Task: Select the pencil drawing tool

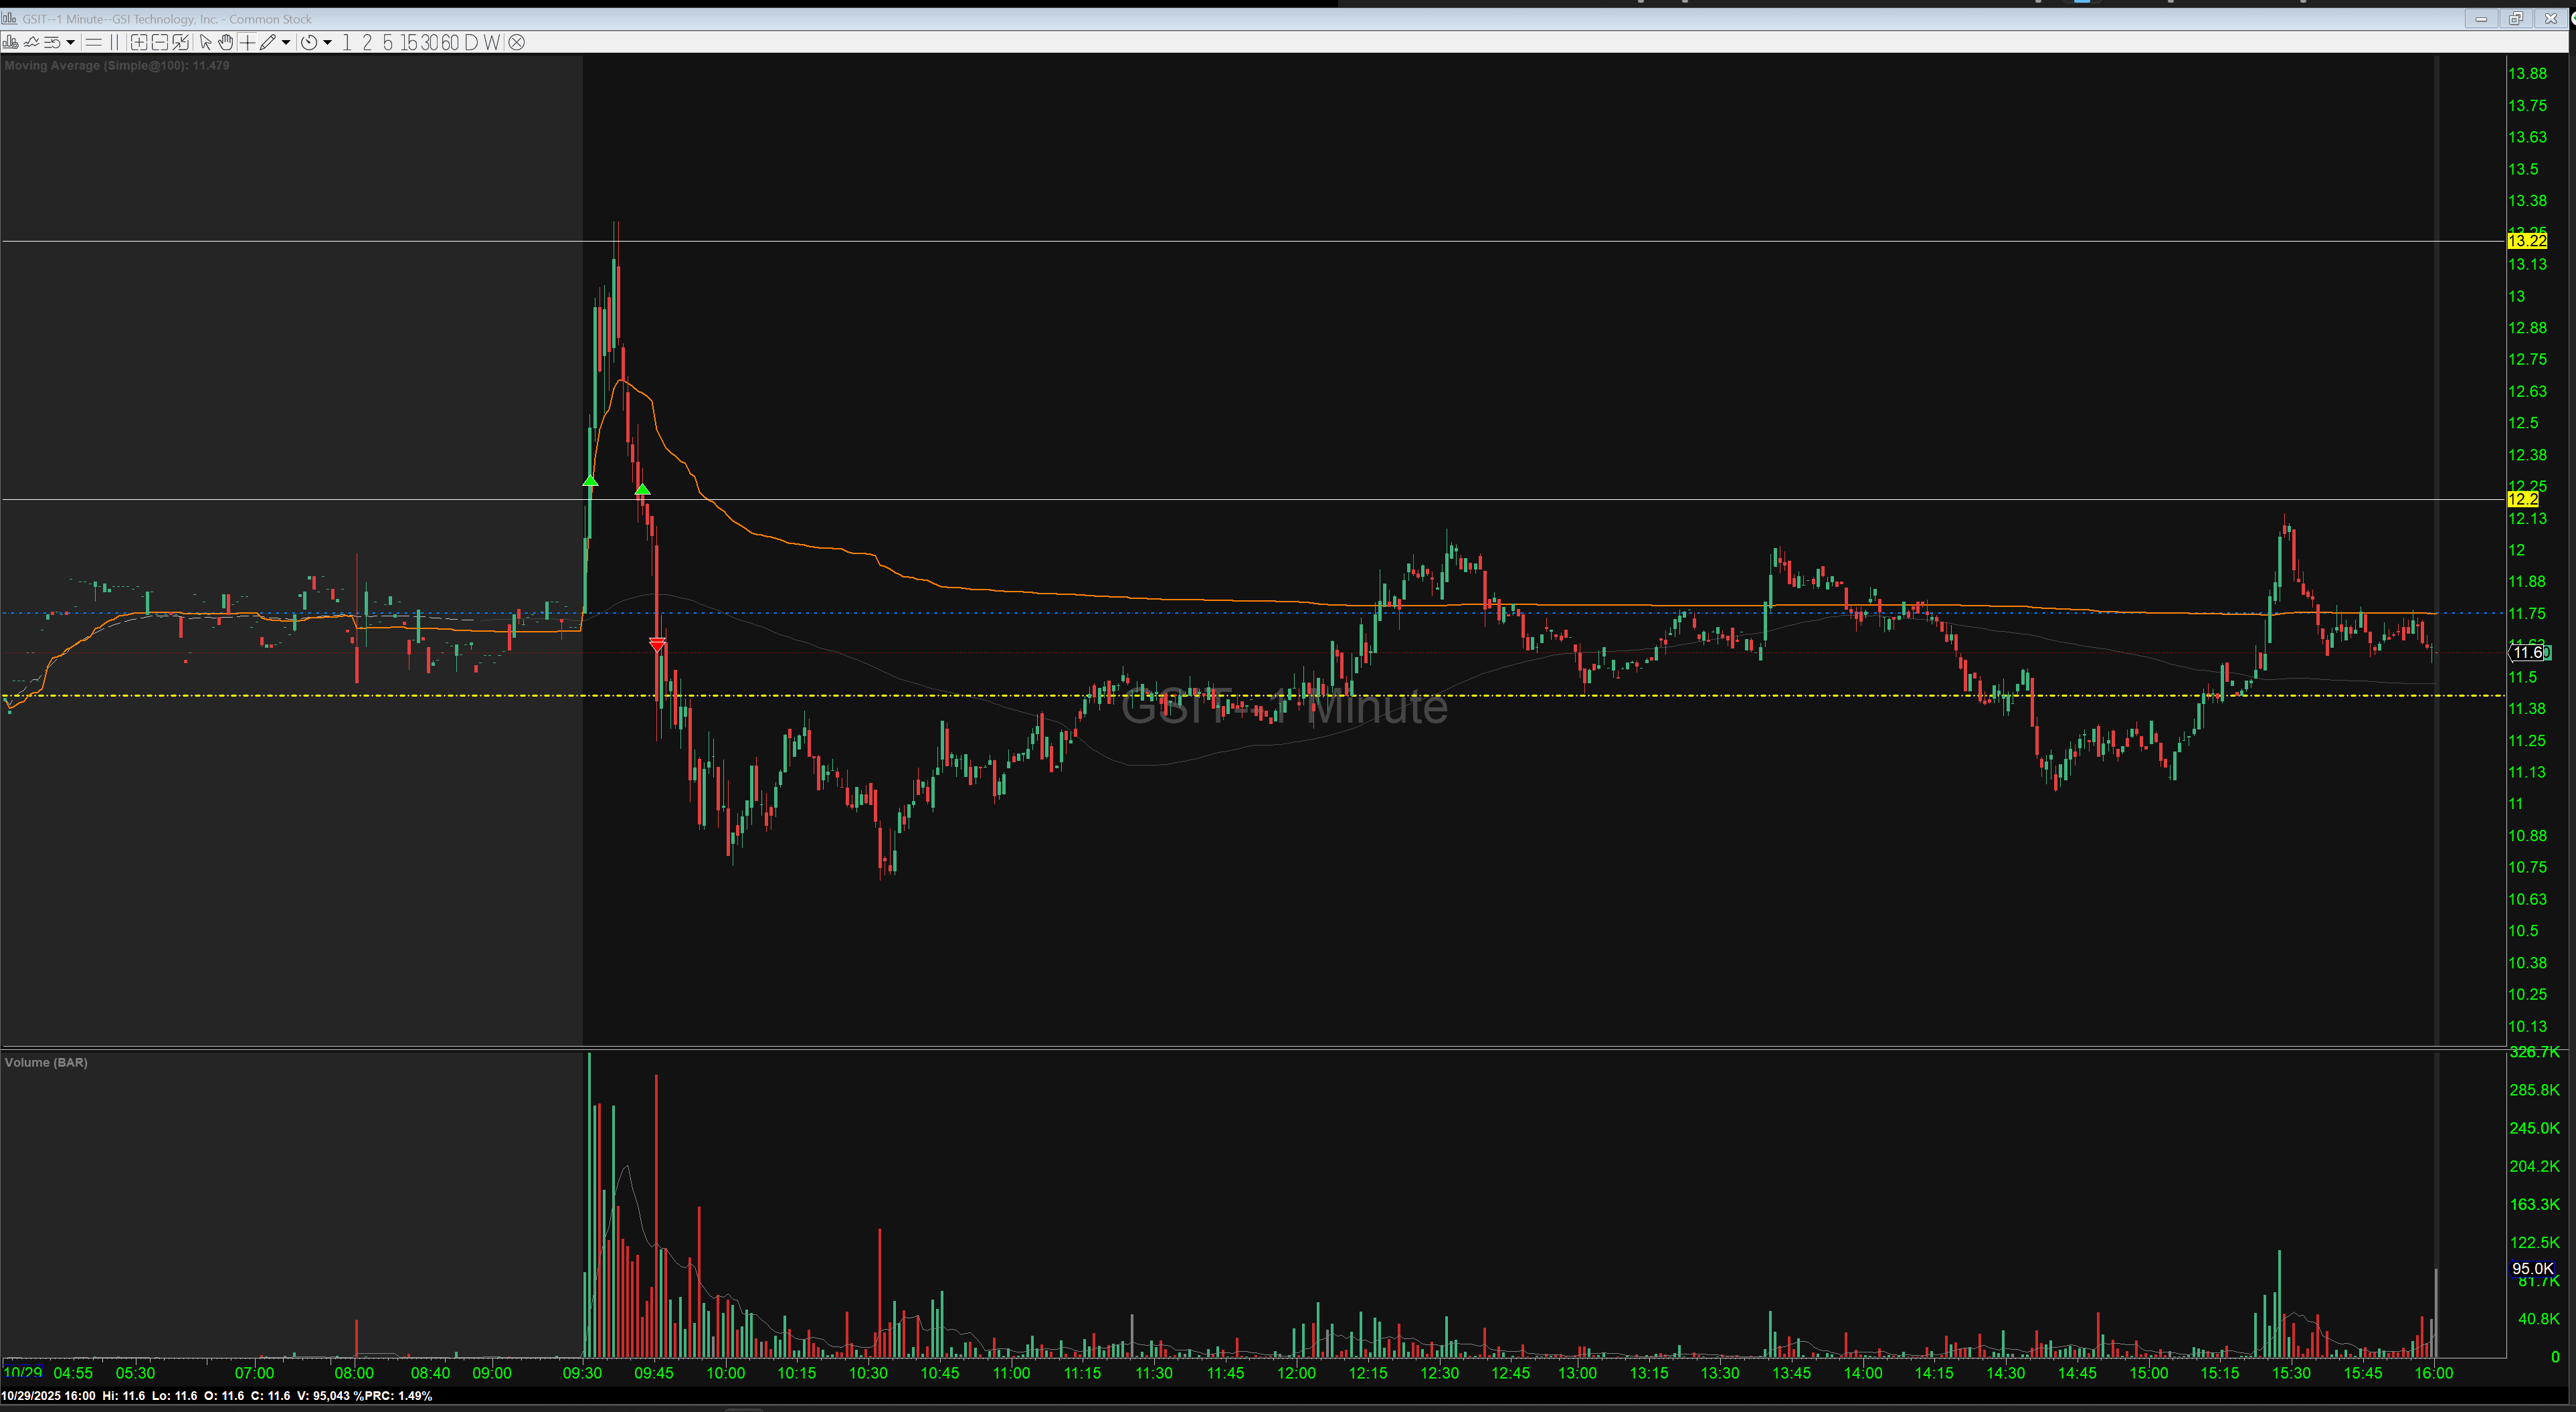Action: (x=268, y=42)
